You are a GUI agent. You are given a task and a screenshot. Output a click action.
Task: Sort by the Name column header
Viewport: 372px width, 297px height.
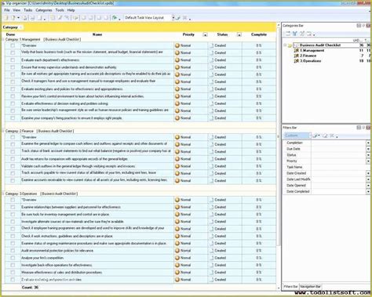tap(97, 34)
